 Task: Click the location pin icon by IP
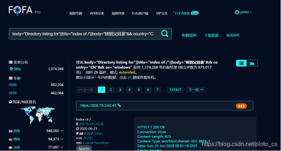(x=77, y=124)
